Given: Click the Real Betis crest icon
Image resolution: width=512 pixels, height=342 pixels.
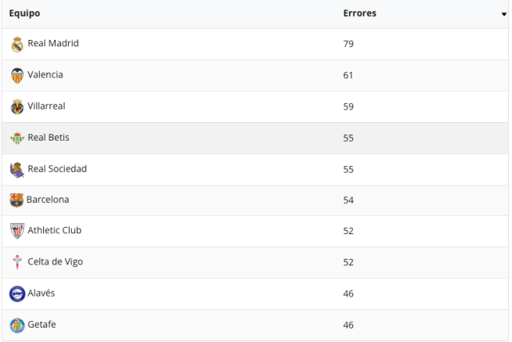Looking at the screenshot, I should click(18, 137).
